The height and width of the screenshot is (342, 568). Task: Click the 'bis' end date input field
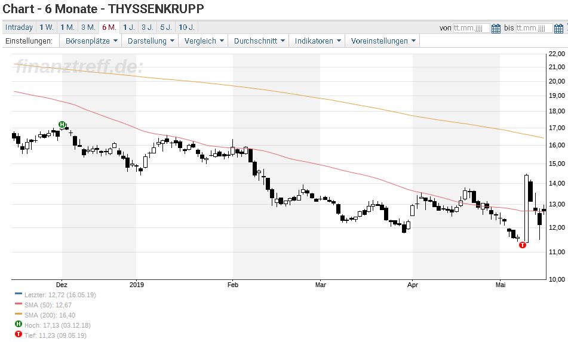click(534, 28)
